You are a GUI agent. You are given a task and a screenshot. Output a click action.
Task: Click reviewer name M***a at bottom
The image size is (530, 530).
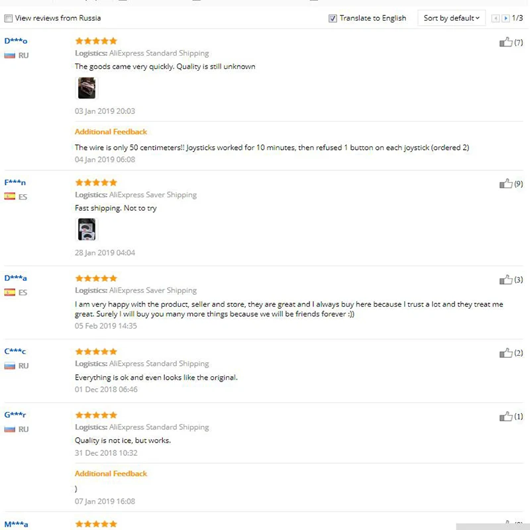(x=16, y=524)
